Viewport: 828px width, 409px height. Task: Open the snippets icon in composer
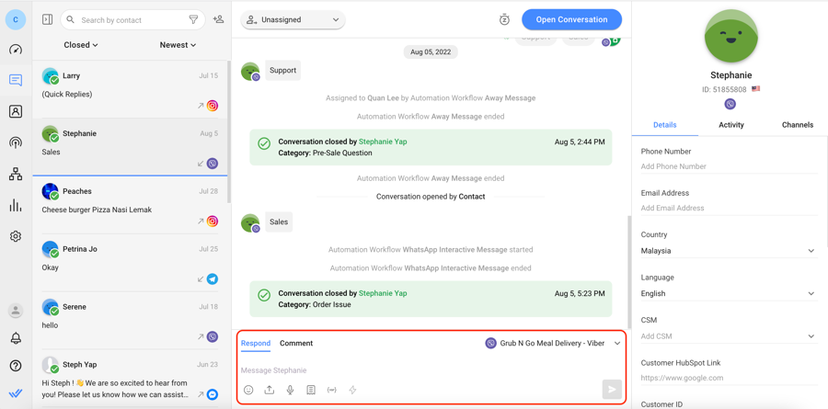311,390
